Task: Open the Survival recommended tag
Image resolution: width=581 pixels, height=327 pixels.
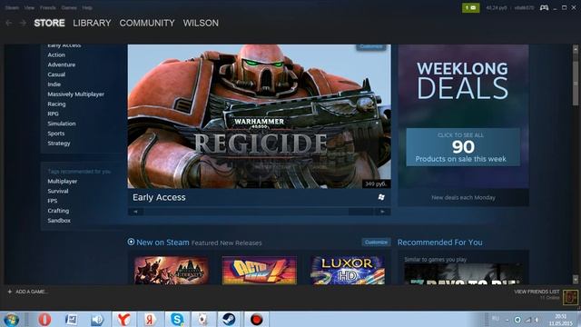Action: click(58, 191)
